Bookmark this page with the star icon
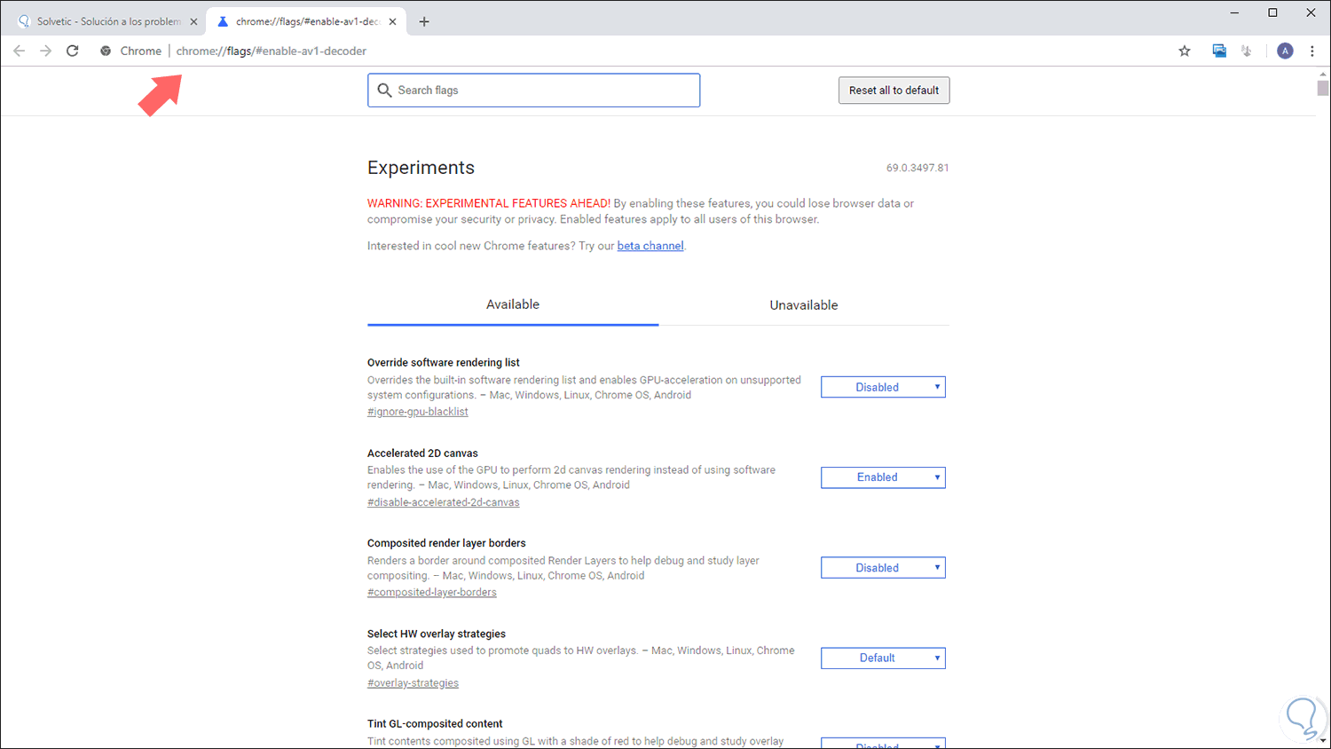 click(1185, 51)
